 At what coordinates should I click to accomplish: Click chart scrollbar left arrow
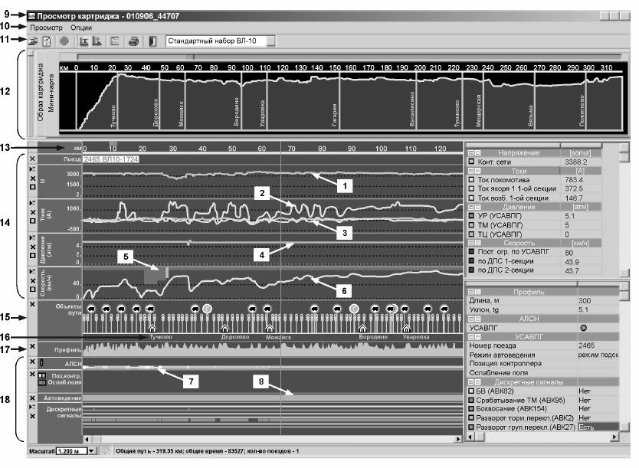tap(87, 439)
